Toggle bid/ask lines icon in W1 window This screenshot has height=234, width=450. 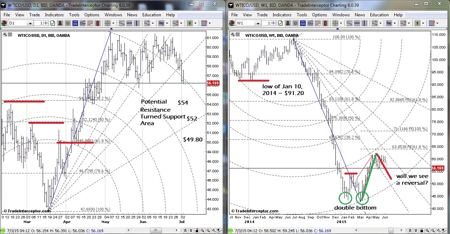point(310,23)
